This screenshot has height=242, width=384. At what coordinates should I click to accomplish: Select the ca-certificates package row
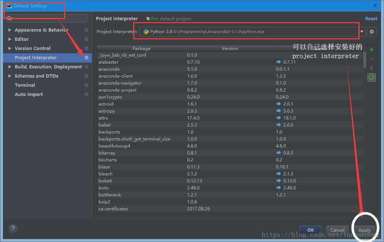tap(230, 209)
